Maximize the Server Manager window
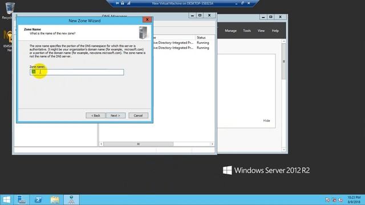The height and width of the screenshot is (205, 365). 271,17
